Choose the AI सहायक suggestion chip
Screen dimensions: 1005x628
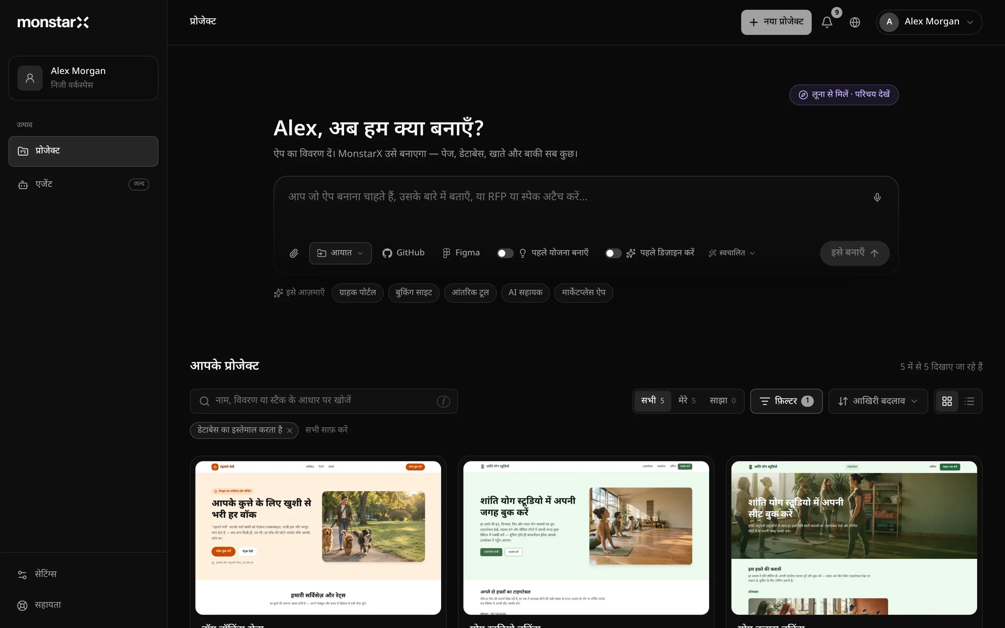[525, 293]
